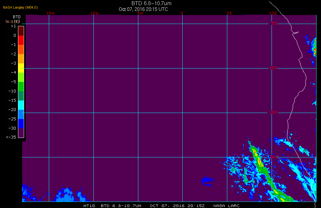Click the '<-35' colorbar value
Viewport: 321px width, 208px height.
click(11, 137)
